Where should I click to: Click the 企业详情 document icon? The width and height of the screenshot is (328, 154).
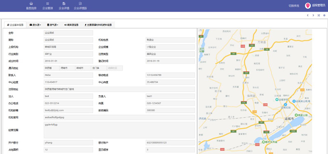64,4
